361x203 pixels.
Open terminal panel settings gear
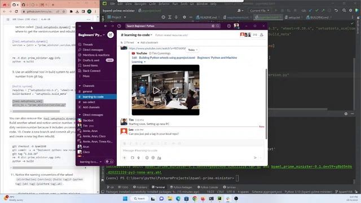[x=346, y=114]
